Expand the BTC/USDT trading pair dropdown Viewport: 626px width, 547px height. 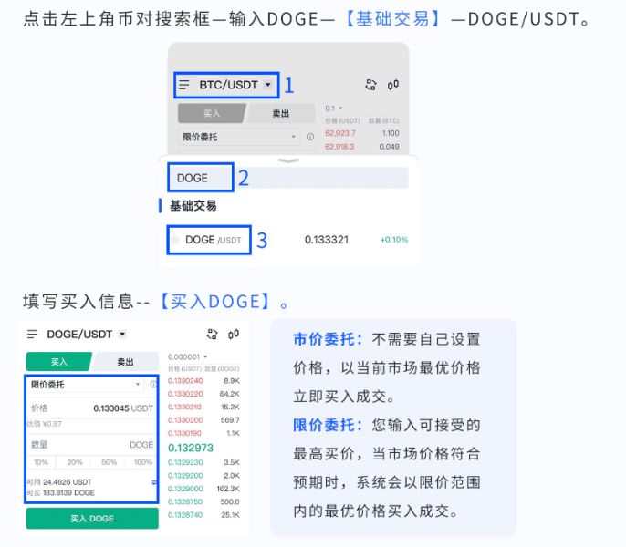click(267, 86)
